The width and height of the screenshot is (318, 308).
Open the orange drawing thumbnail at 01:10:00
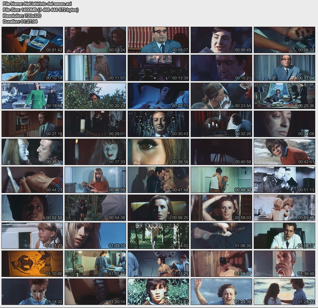(32, 264)
